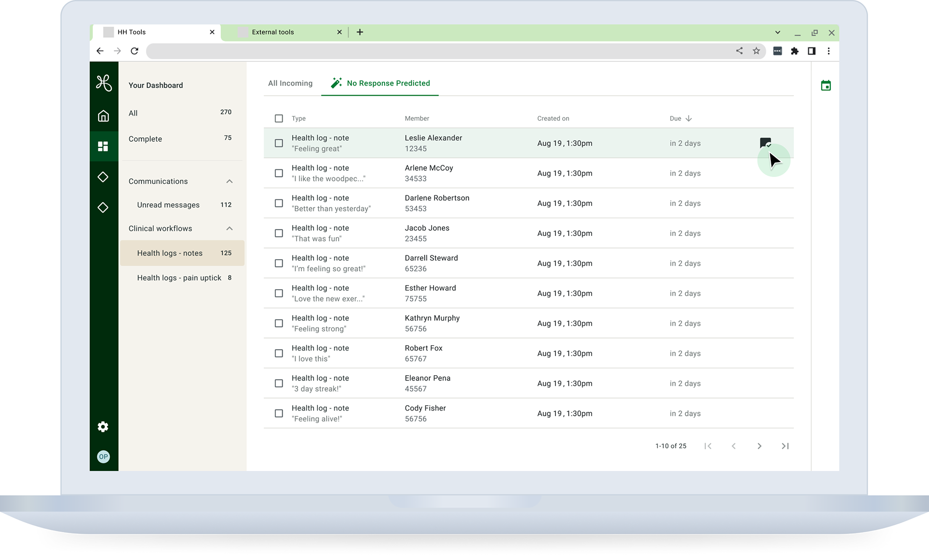This screenshot has width=929, height=557.
Task: Check the Robert Fox row checkbox
Action: pos(279,353)
